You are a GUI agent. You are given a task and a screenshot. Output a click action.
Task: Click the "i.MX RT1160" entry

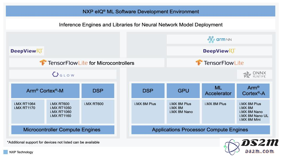[61, 116]
